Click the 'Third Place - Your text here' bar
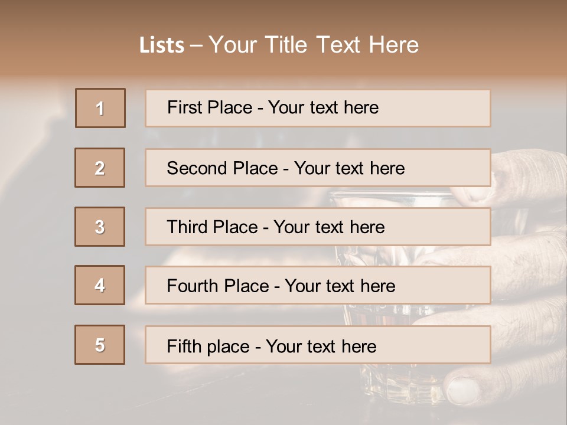The width and height of the screenshot is (567, 425). tap(318, 227)
